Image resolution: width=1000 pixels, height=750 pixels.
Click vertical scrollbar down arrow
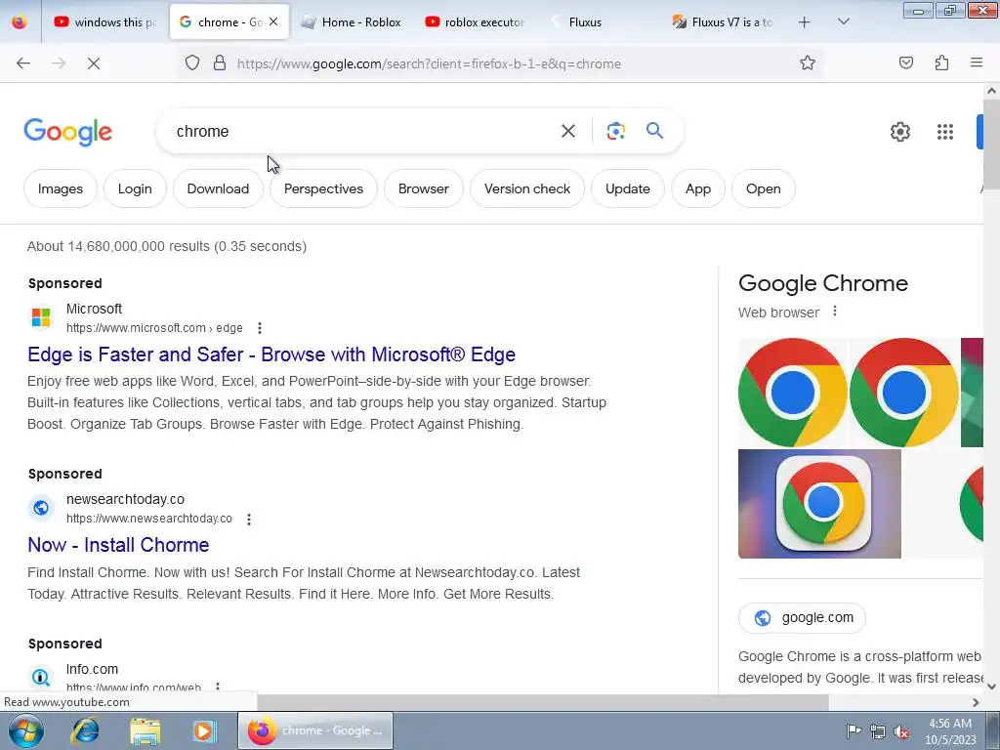[x=991, y=687]
